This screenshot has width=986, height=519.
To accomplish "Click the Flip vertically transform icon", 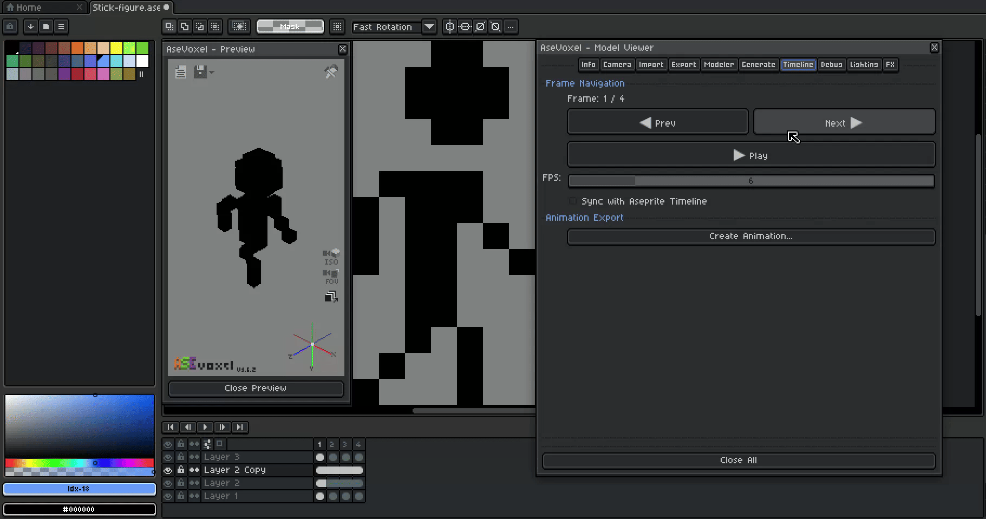I will (465, 27).
